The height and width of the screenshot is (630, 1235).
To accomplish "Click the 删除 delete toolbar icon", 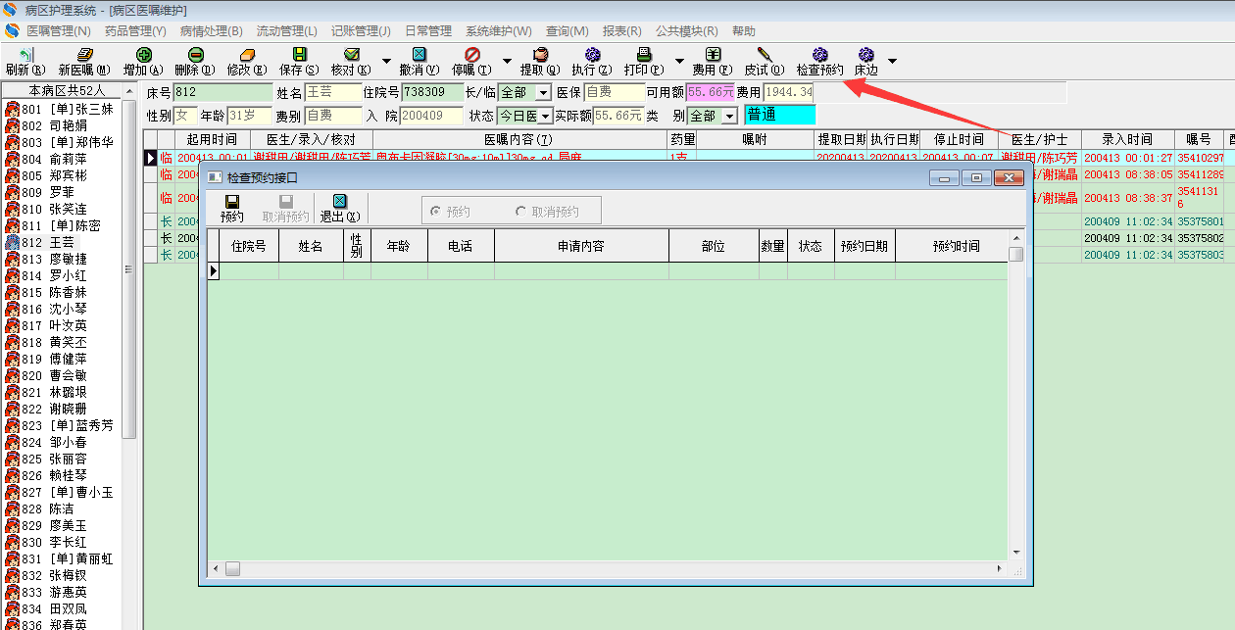I will coord(195,55).
